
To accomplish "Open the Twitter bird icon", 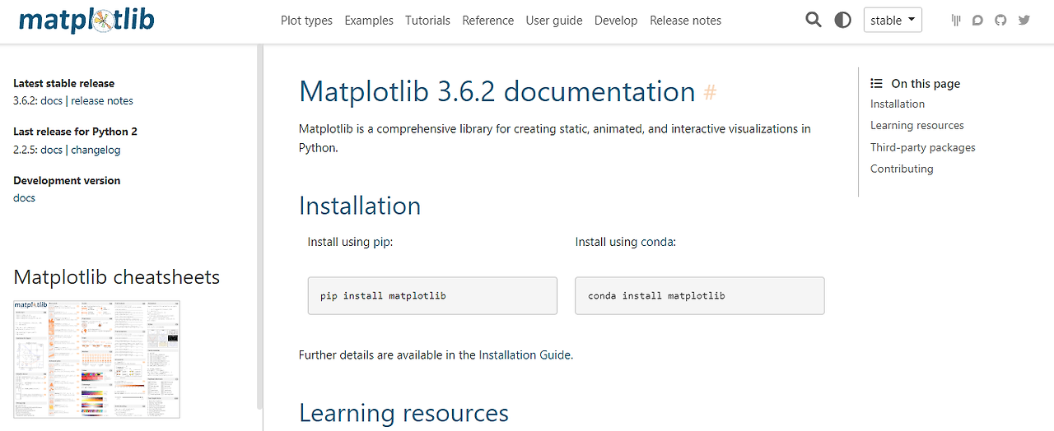I will click(1024, 20).
